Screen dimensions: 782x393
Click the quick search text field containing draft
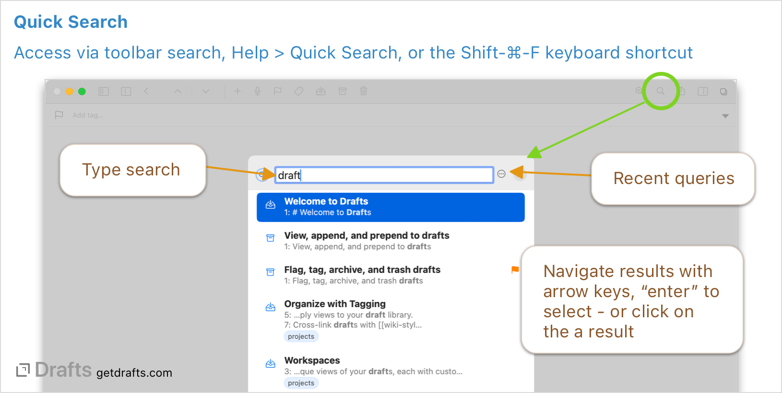(x=384, y=175)
